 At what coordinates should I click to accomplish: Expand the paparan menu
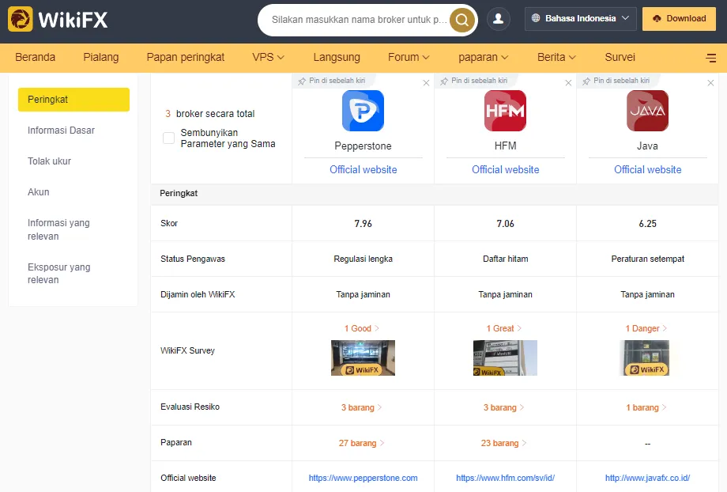click(483, 57)
